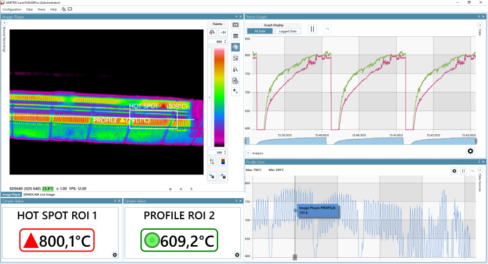Open PROFILE ROI 2 settings gear

(236, 256)
